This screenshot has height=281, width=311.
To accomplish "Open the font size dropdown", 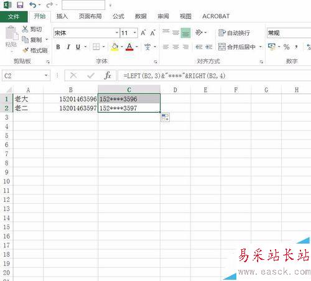I will tap(135, 33).
